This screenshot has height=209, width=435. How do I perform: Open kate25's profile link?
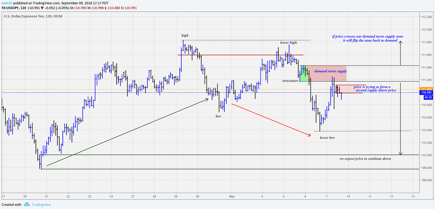tap(7, 3)
